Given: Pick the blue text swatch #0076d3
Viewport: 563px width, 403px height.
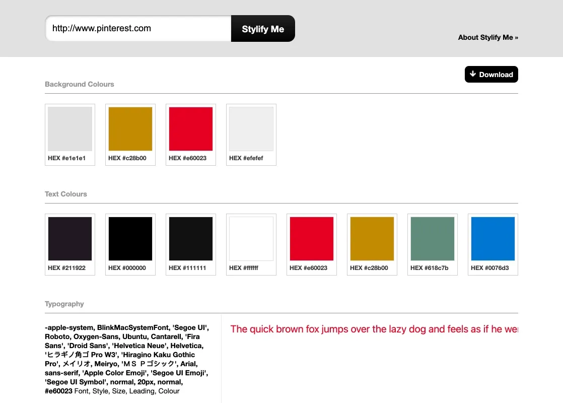Looking at the screenshot, I should click(493, 239).
